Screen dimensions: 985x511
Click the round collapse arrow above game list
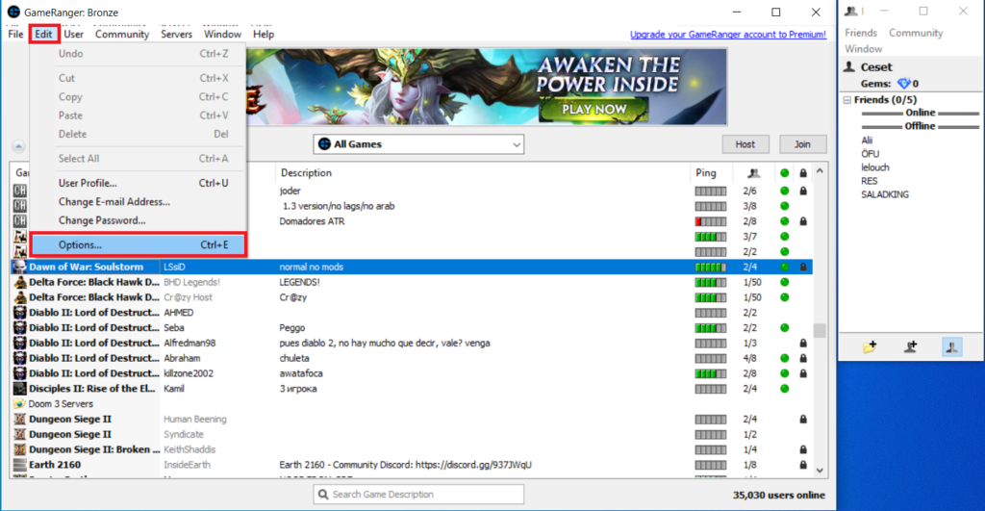click(17, 146)
